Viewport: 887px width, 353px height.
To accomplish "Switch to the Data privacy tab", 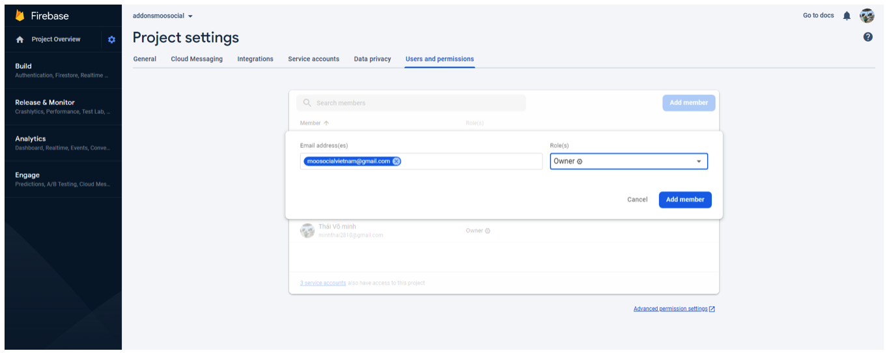I will [373, 59].
